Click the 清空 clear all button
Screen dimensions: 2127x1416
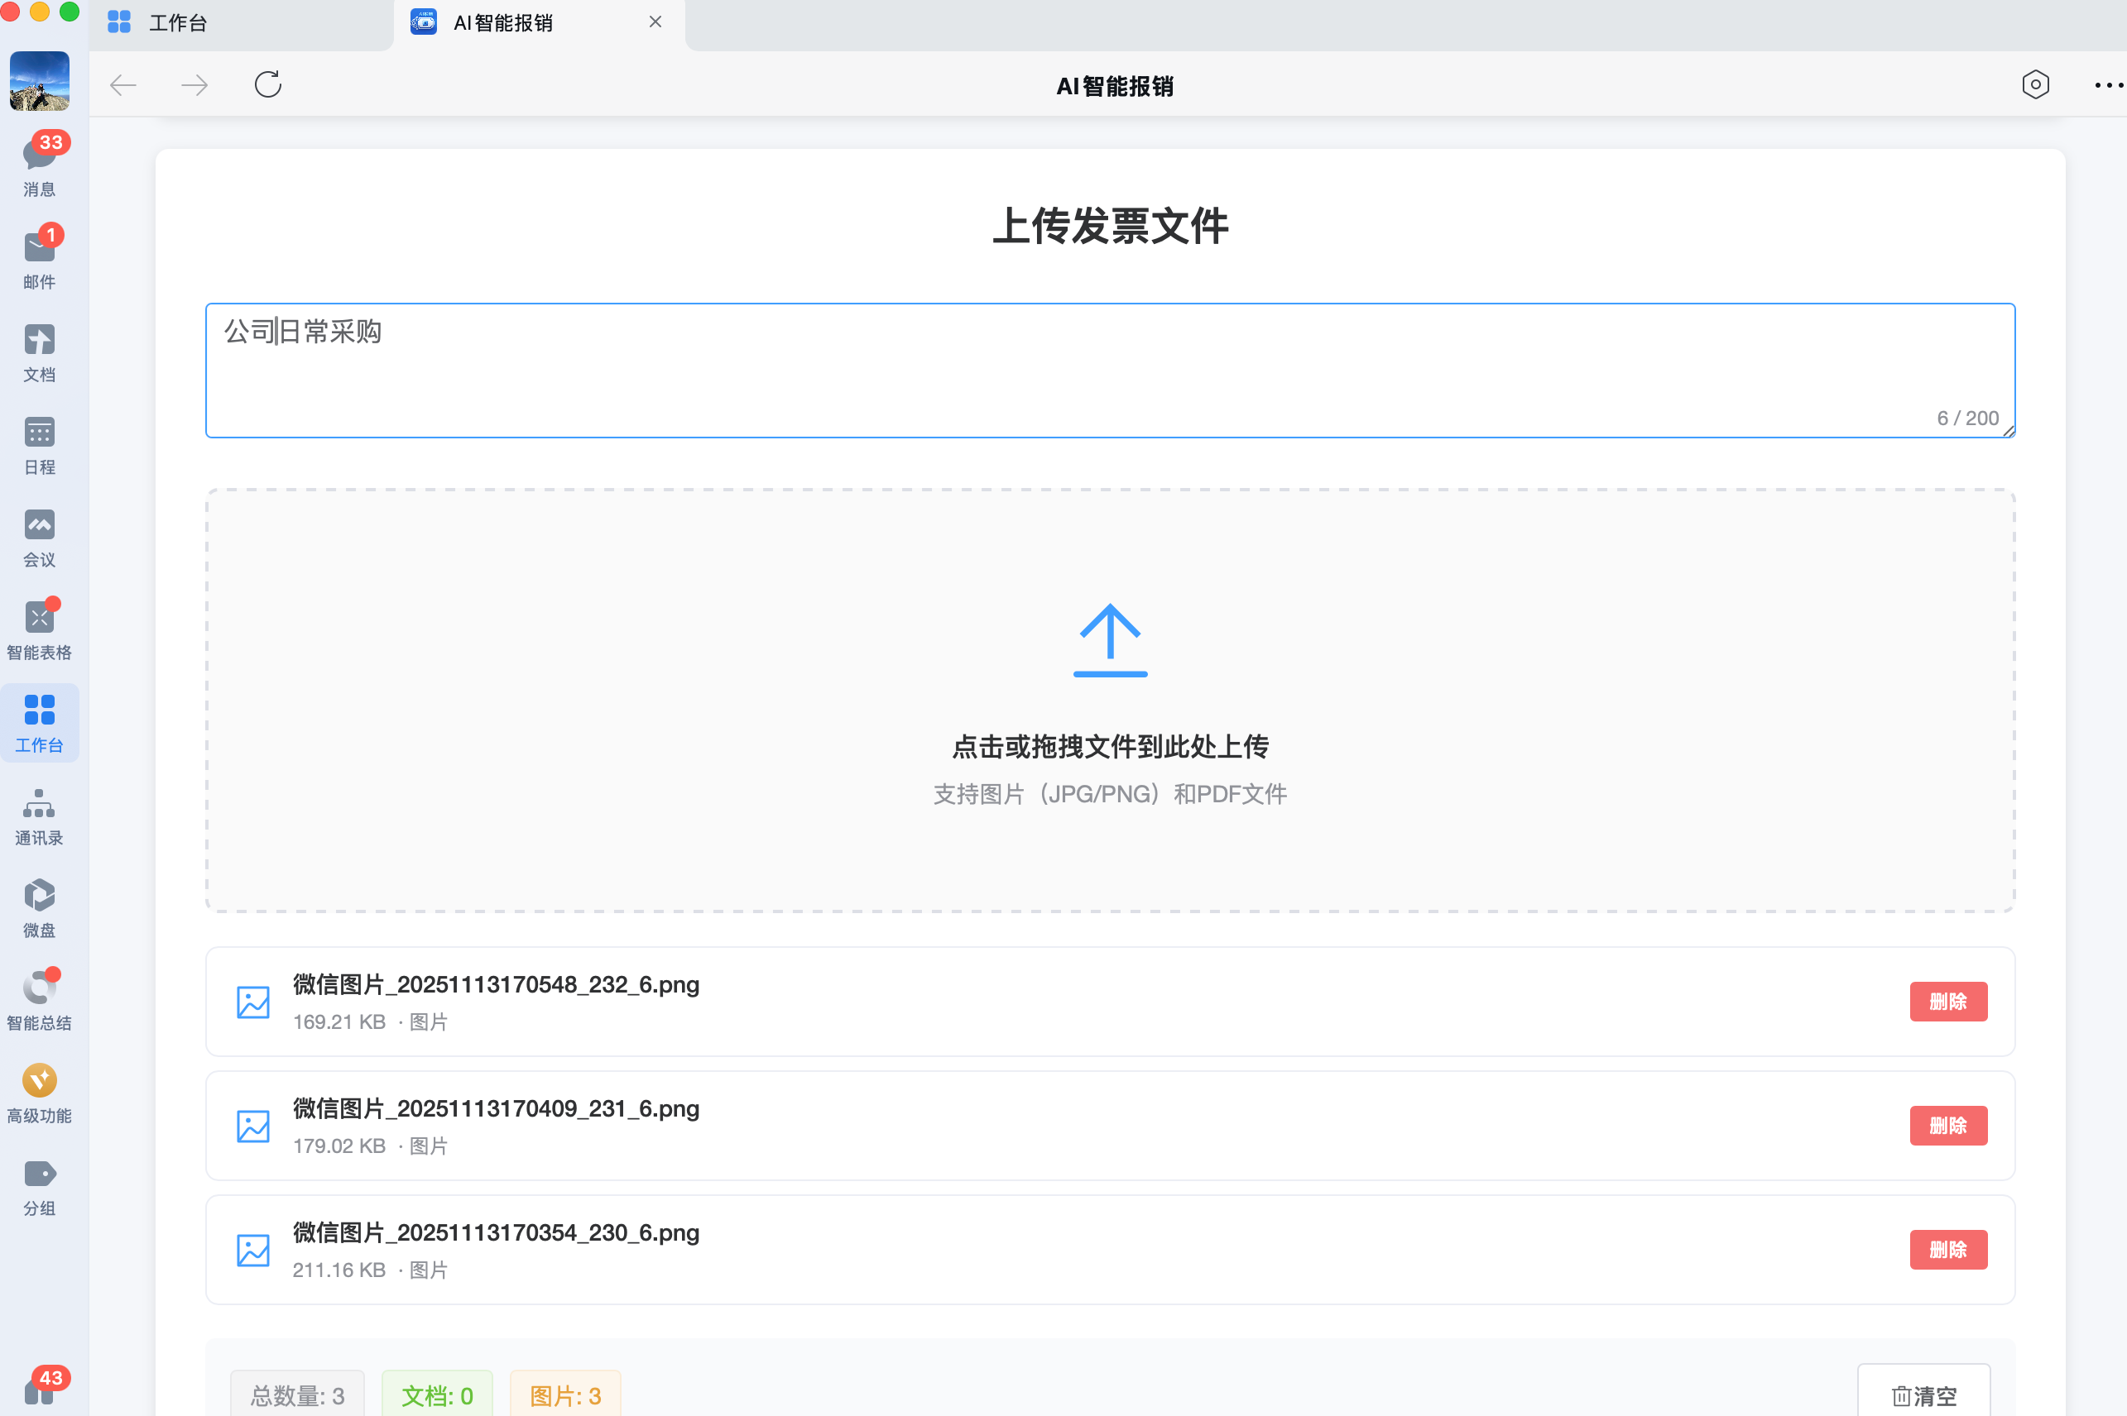[1923, 1394]
